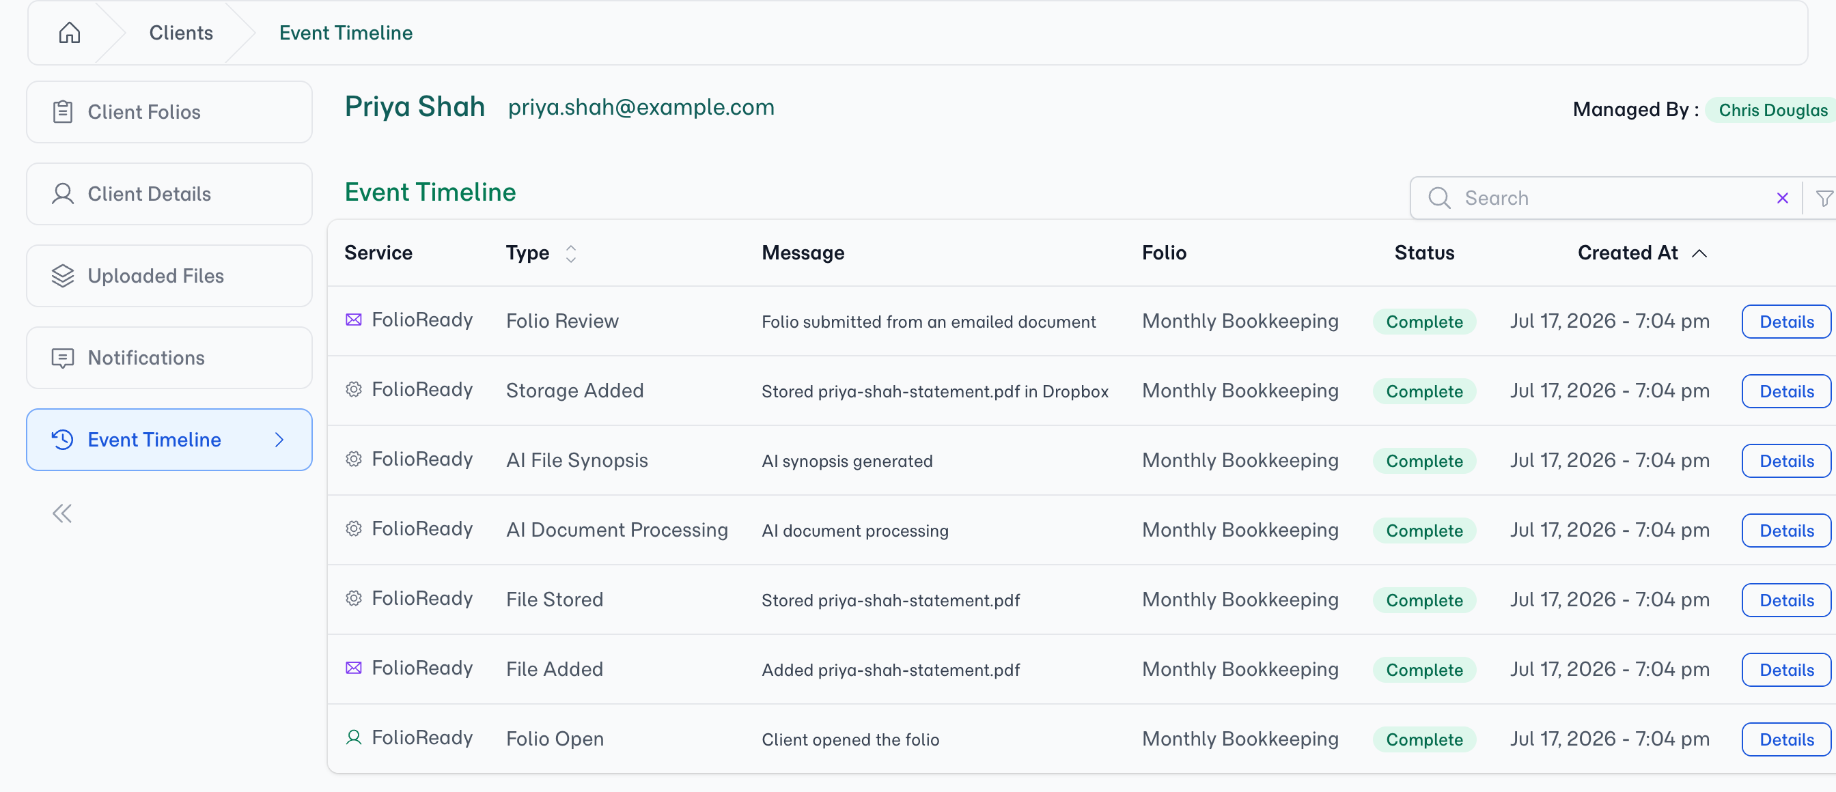Click Monthly Bookkeeping in Folio Review row

click(x=1240, y=321)
